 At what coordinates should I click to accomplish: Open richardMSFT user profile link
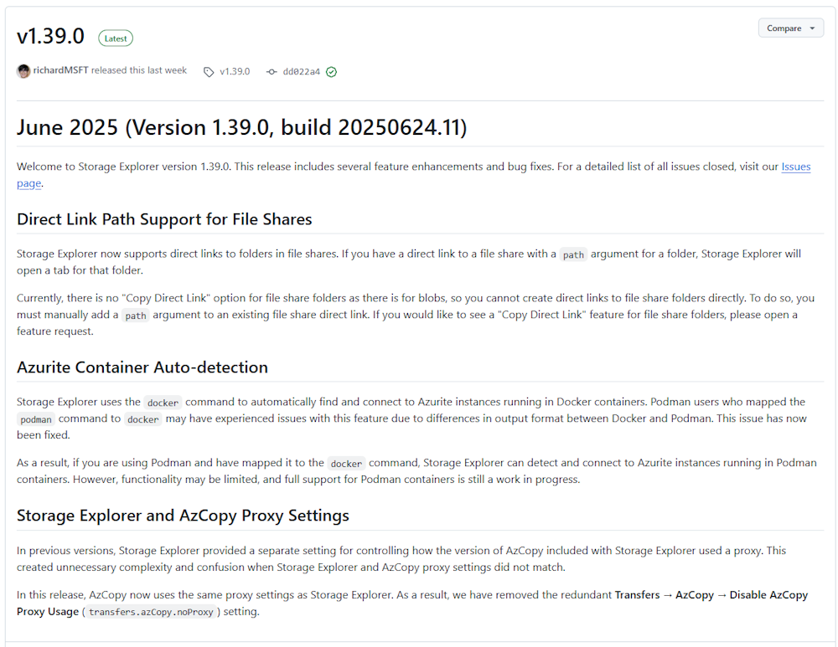pos(60,70)
